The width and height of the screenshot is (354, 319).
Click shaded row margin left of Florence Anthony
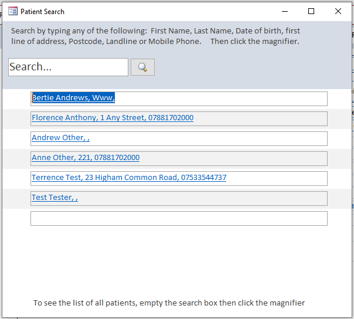[x=16, y=118]
